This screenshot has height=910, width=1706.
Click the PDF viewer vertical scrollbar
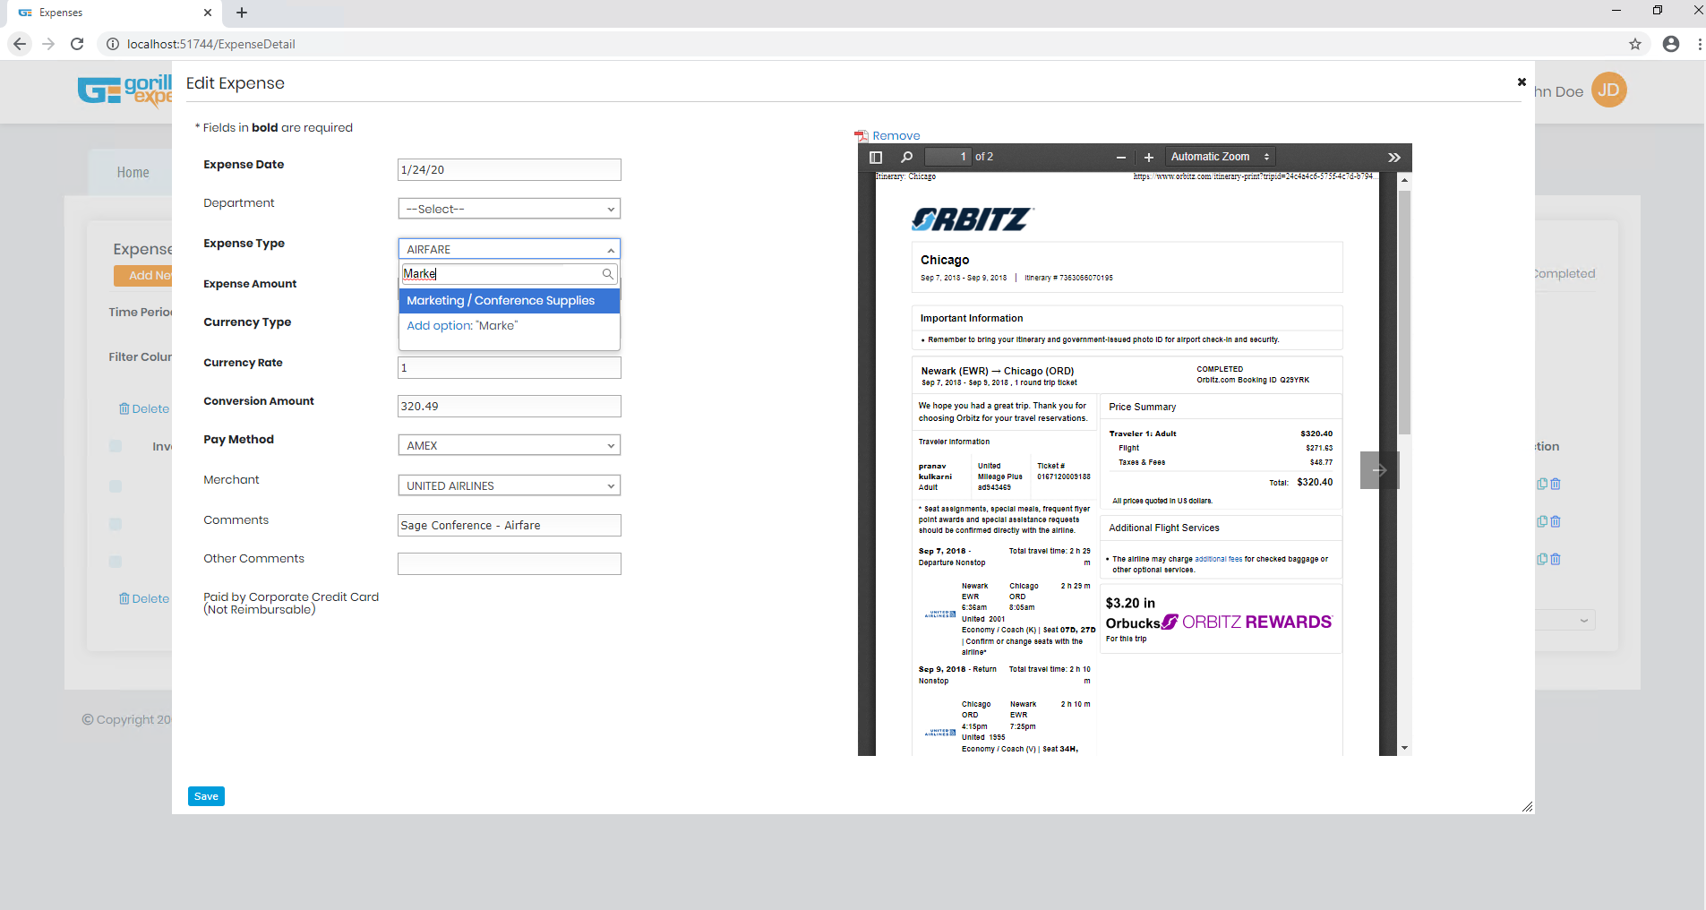click(x=1404, y=313)
